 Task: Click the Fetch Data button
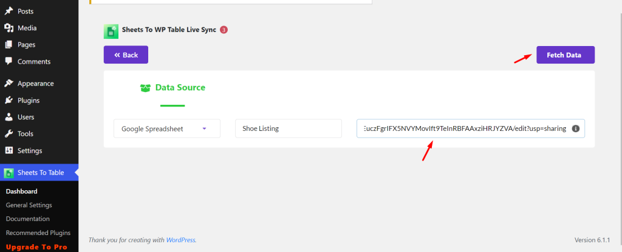[566, 55]
